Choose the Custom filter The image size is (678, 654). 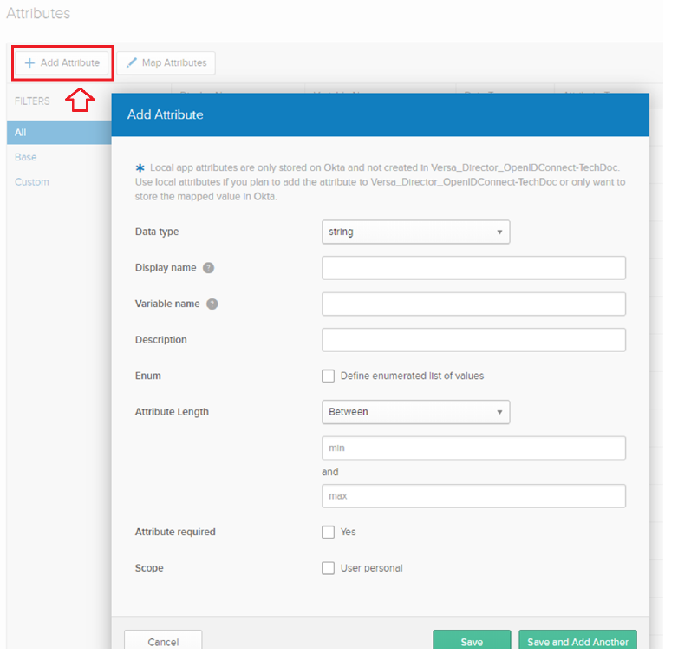(x=32, y=182)
